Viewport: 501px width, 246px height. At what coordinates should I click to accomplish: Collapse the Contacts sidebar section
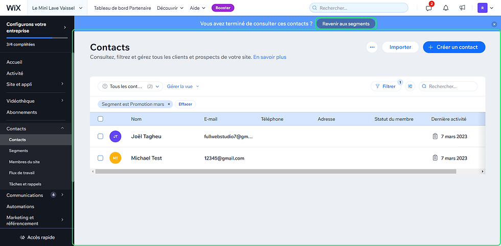62,128
